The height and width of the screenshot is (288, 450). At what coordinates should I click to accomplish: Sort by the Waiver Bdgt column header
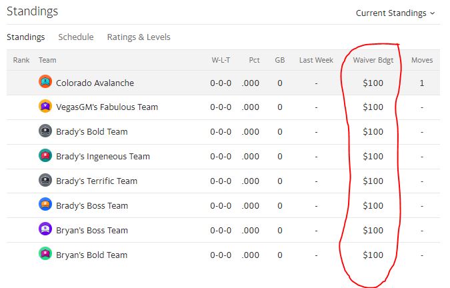(x=373, y=60)
